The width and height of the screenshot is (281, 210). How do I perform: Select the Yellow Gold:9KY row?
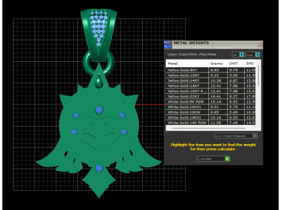[x=211, y=70]
